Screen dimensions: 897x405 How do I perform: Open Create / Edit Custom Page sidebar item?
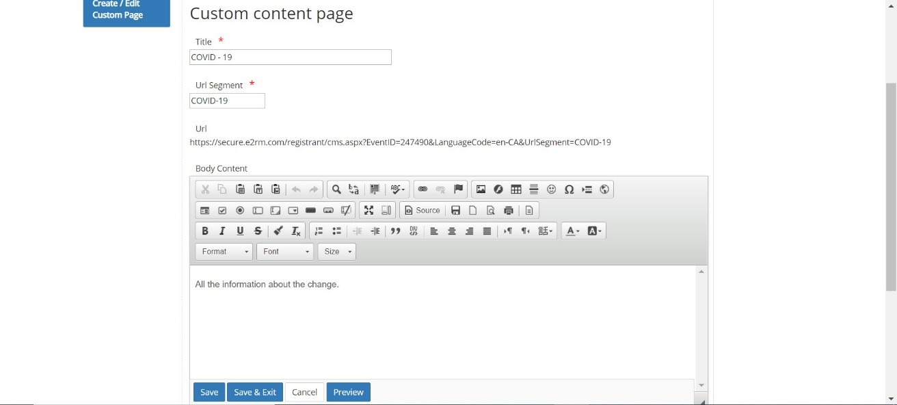point(126,12)
